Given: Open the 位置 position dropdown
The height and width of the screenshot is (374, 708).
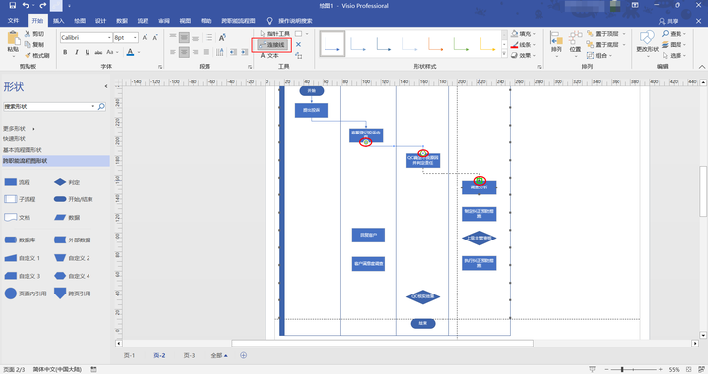Looking at the screenshot, I should [575, 43].
